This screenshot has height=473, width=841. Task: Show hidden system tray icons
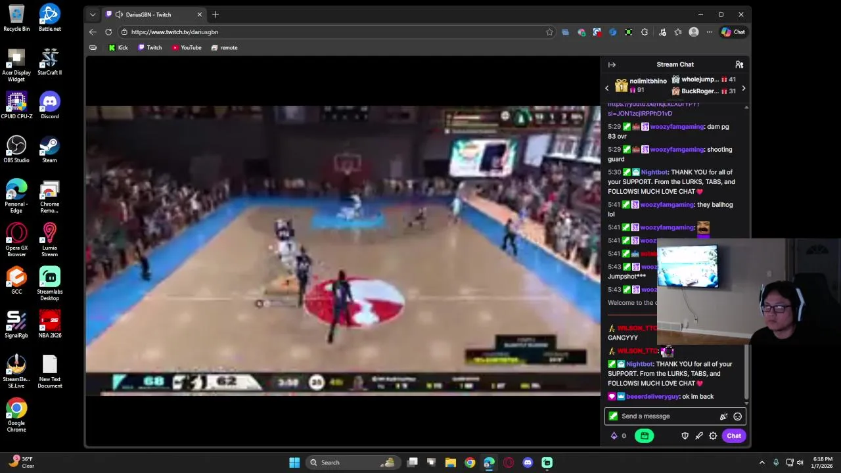click(x=762, y=462)
